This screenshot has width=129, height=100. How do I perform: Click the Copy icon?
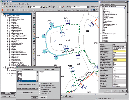click(x=15, y=7)
